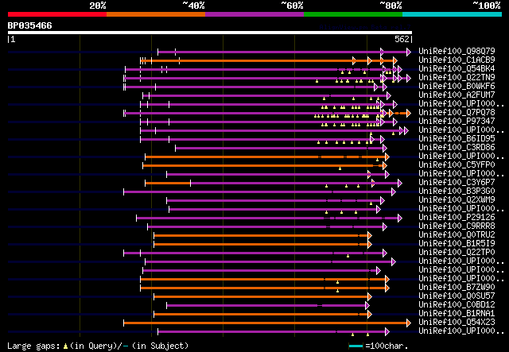Select the UniRef100_P29126 label
This screenshot has height=352, width=509.
(457, 218)
